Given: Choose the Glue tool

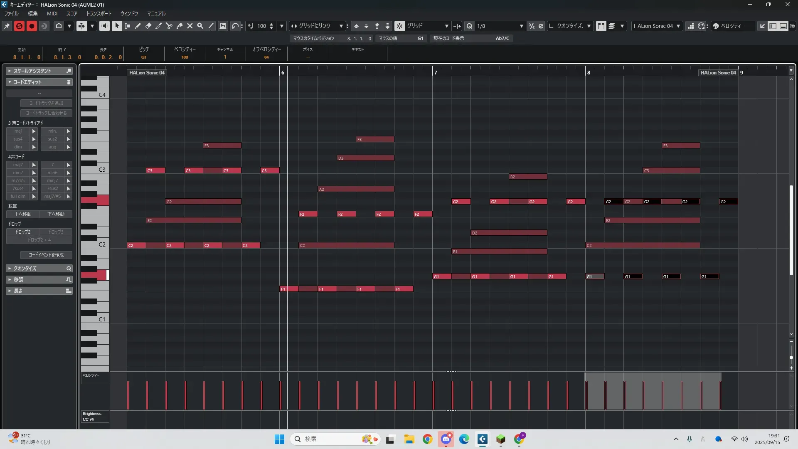Looking at the screenshot, I should click(180, 26).
